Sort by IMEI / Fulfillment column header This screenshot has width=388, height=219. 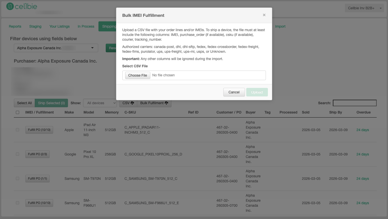point(40,112)
